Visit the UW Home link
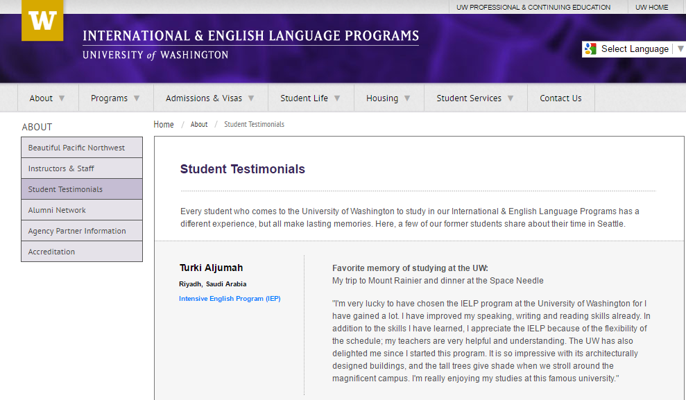This screenshot has width=686, height=400. pos(652,8)
